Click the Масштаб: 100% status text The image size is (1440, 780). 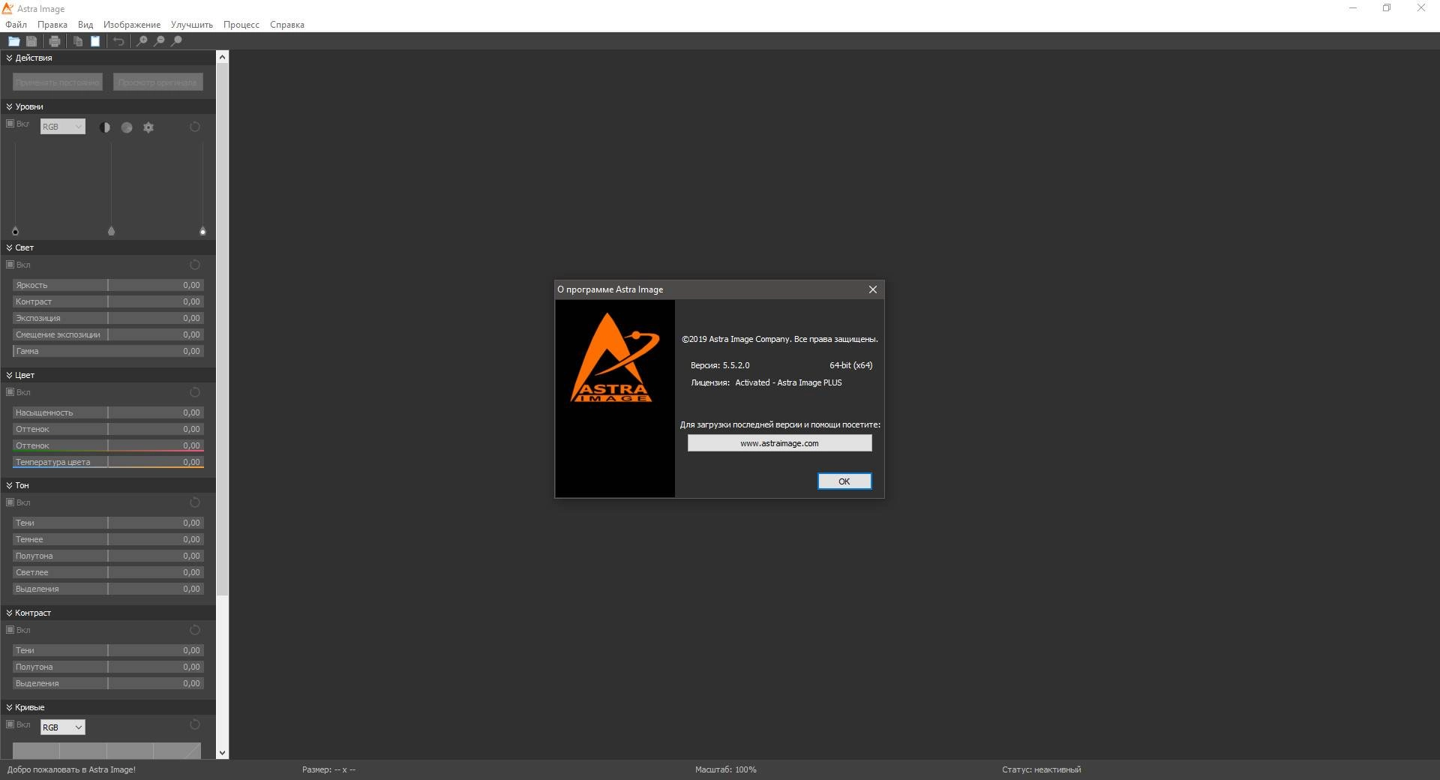coord(725,769)
